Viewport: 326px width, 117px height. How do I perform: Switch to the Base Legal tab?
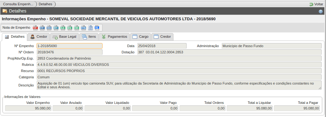(64, 37)
